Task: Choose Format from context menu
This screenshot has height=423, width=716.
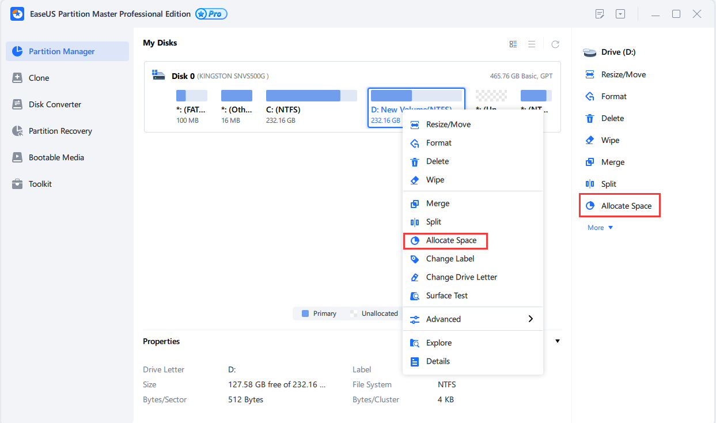Action: pos(473,143)
